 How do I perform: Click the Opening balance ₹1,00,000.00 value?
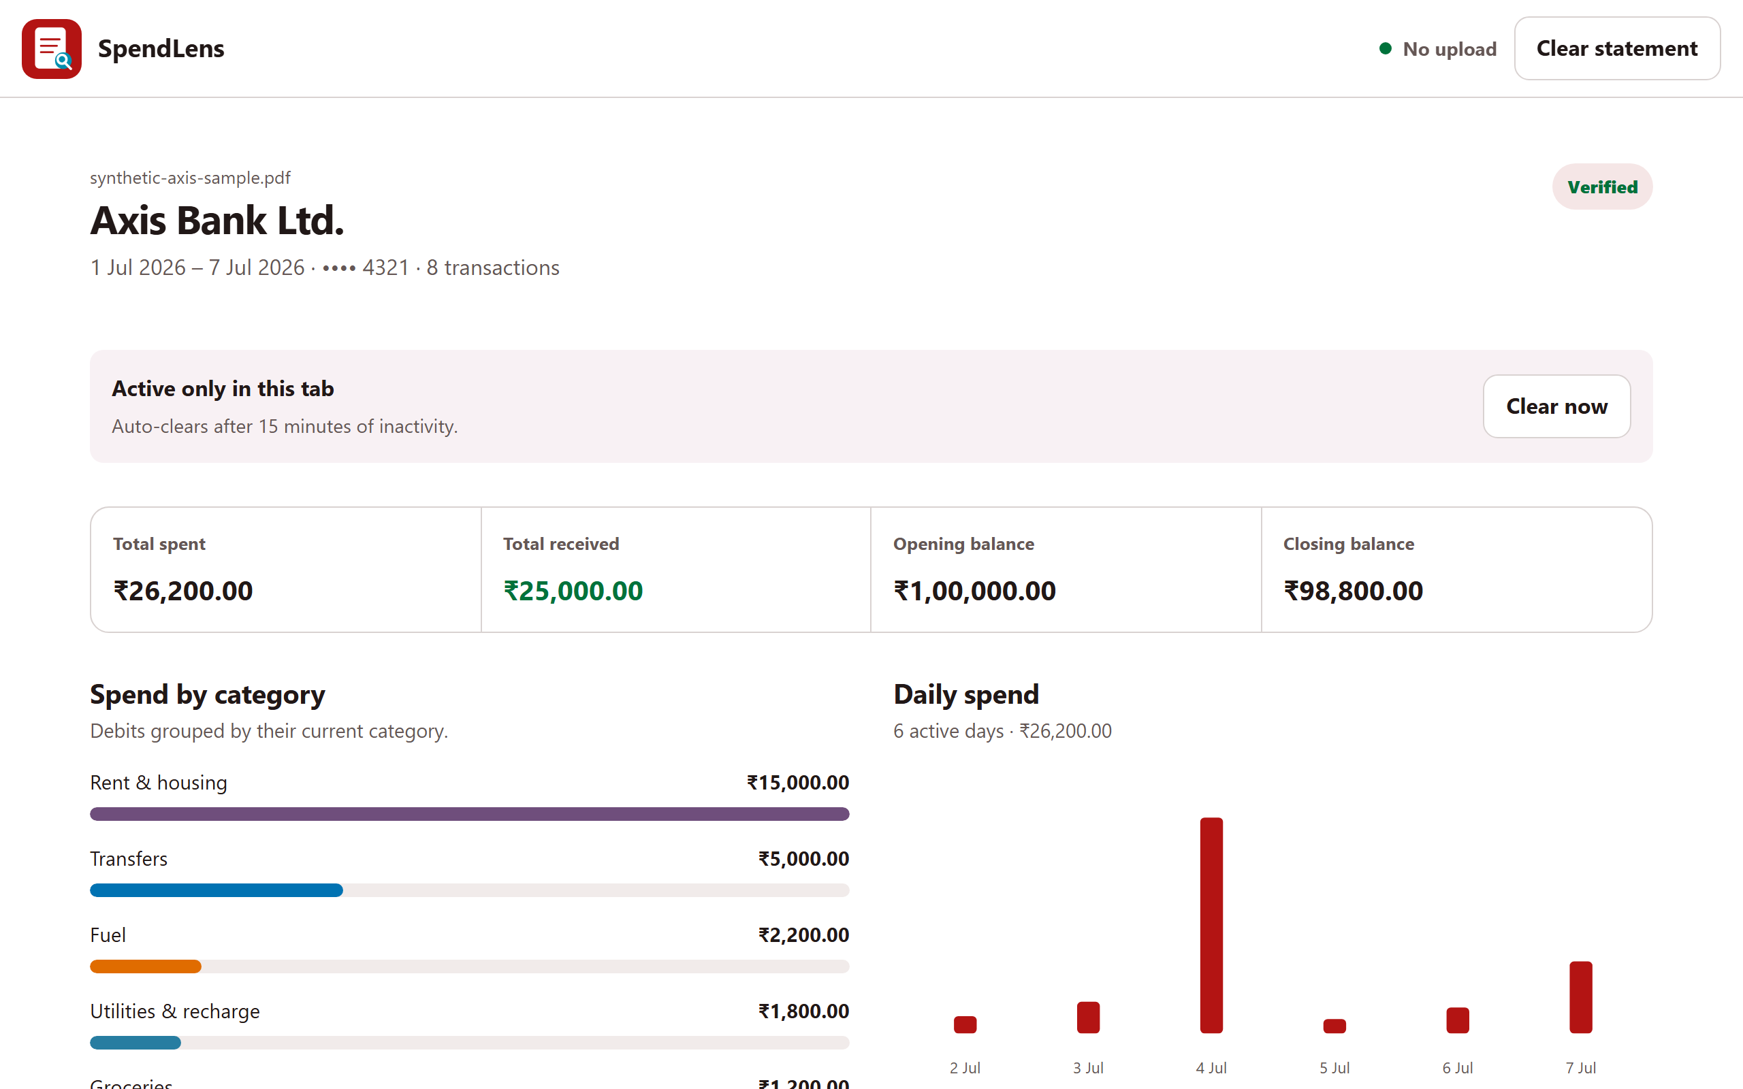(974, 591)
